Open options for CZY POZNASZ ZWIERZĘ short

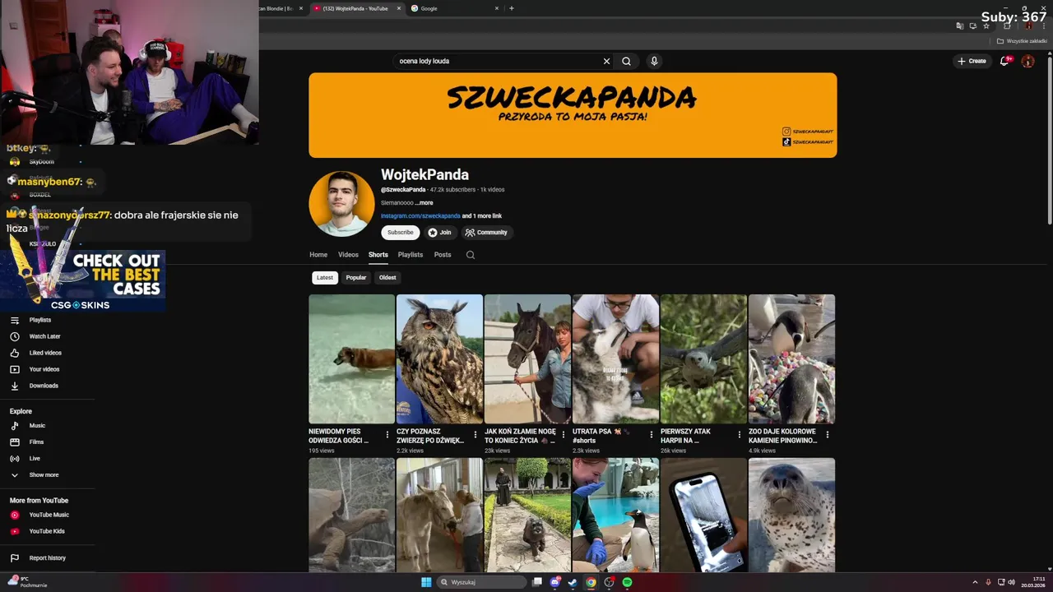click(x=475, y=435)
